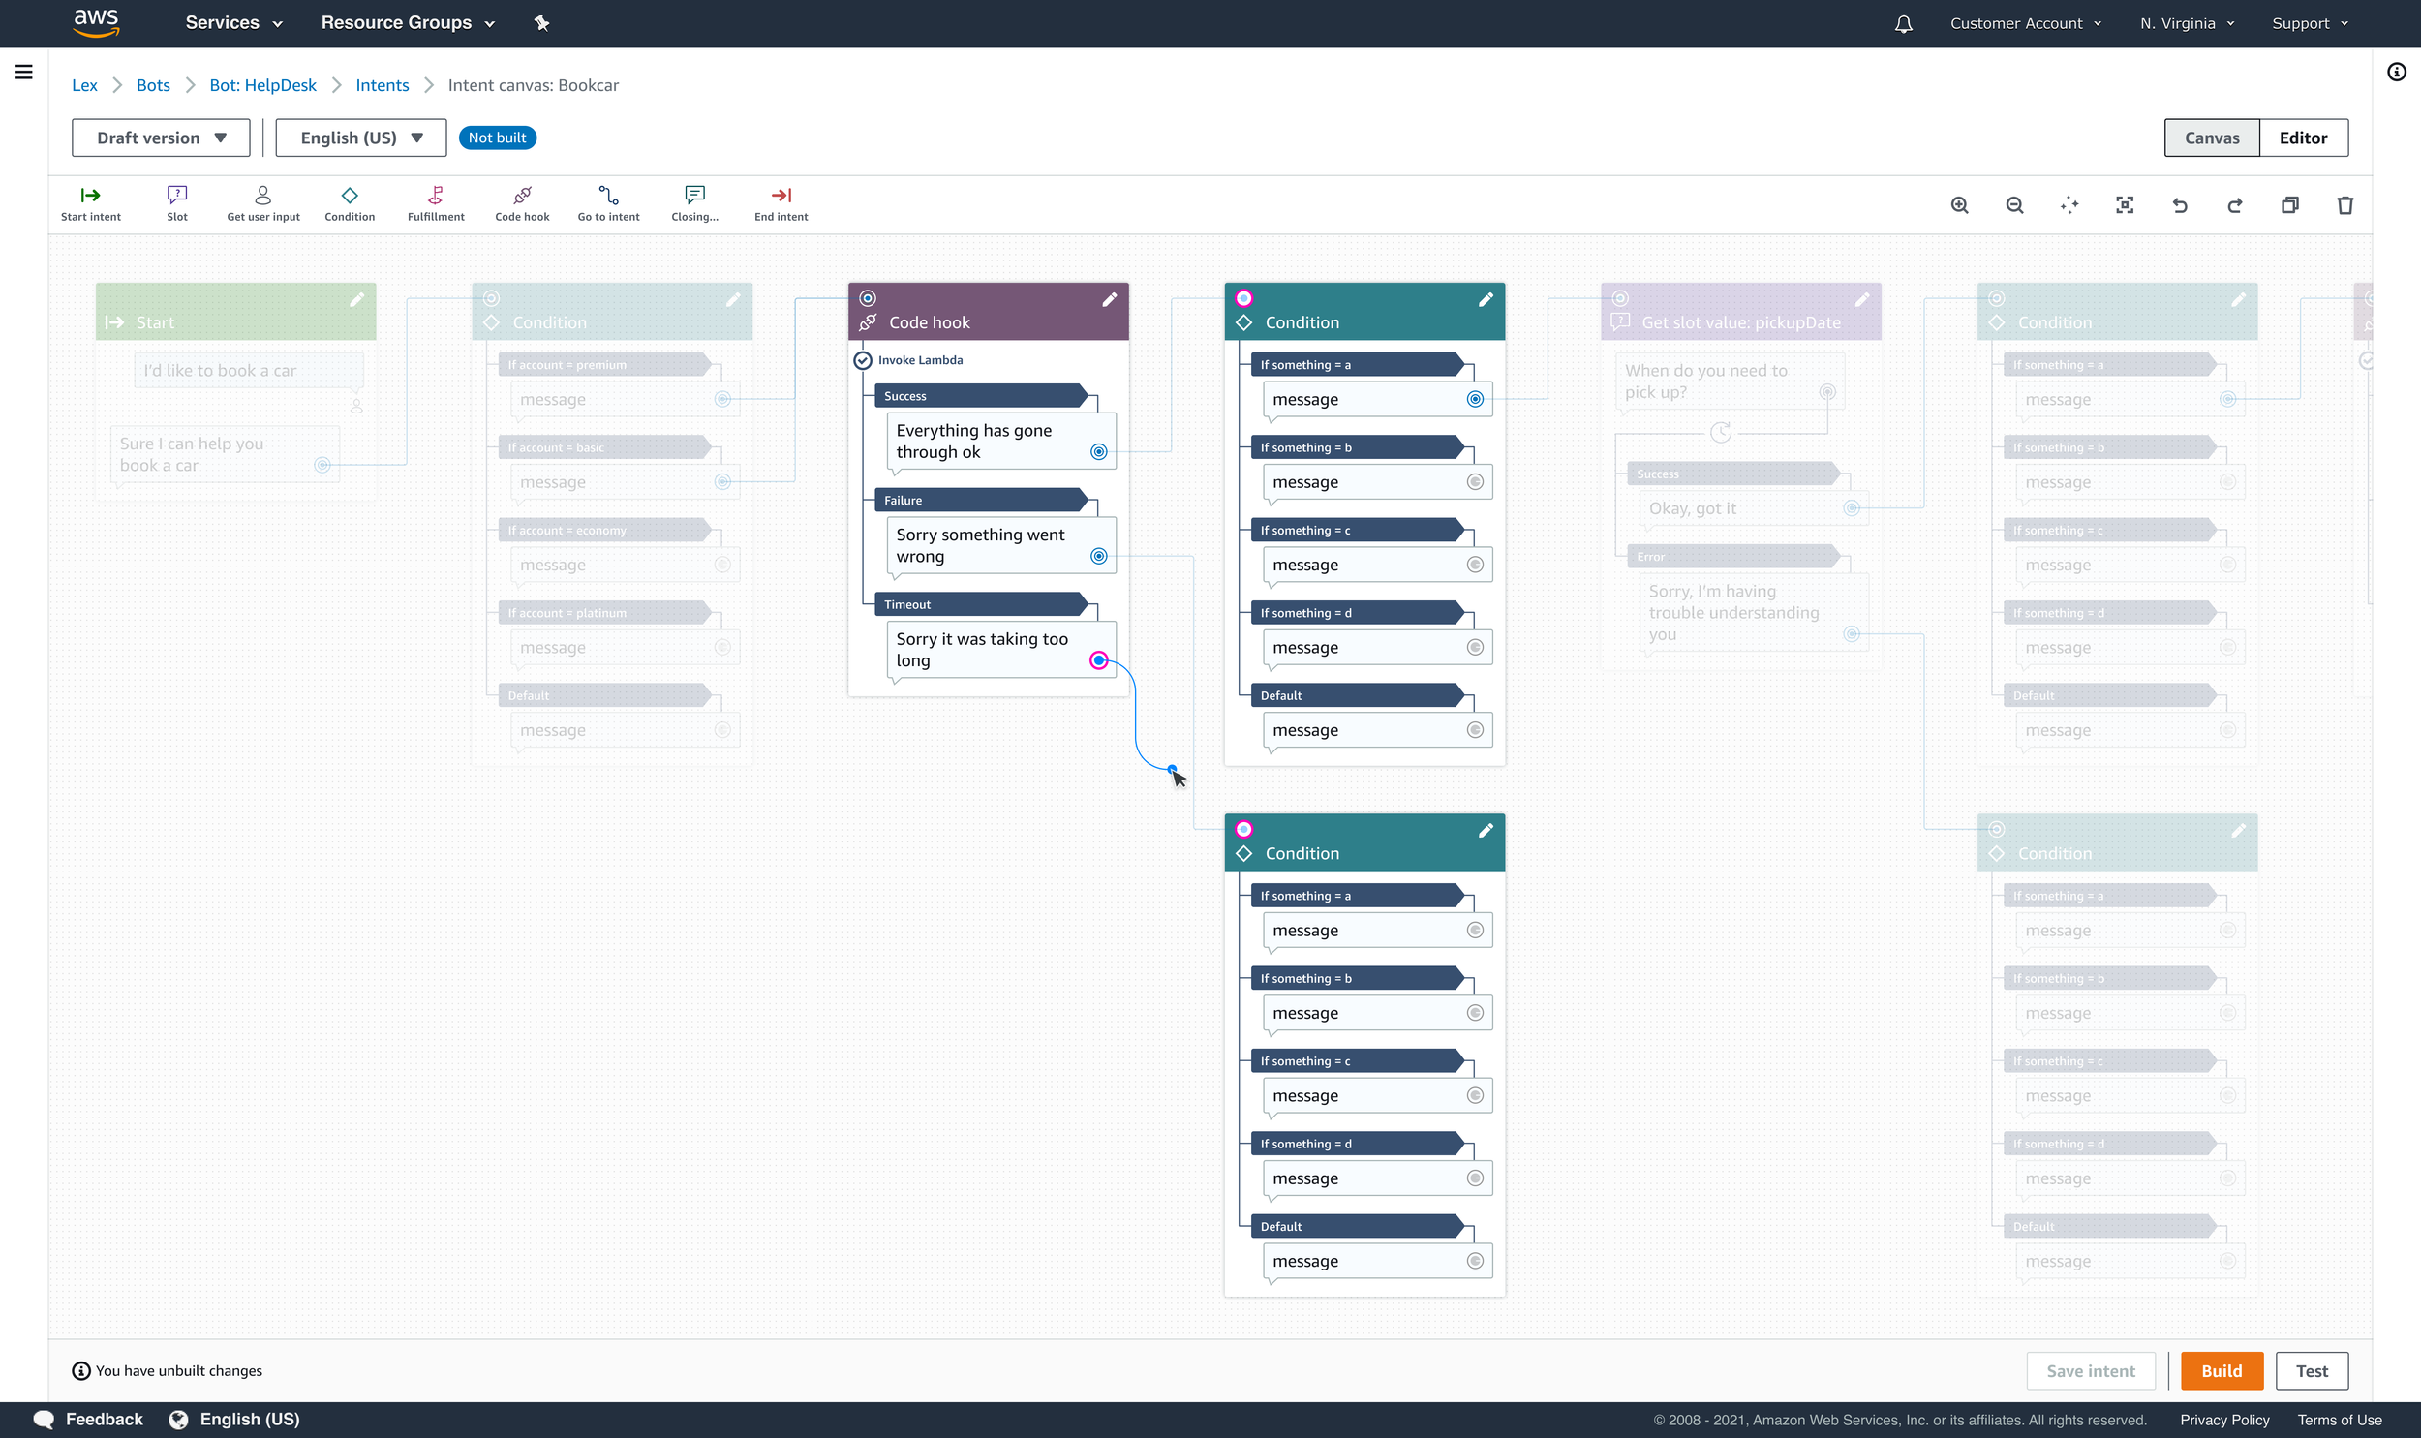2421x1438 pixels.
Task: Select connector on 'Sorry something went wrong'
Action: 1098,556
